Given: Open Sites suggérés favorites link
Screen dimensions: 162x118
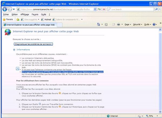Looking at the screenshot, I should pos(30,19).
